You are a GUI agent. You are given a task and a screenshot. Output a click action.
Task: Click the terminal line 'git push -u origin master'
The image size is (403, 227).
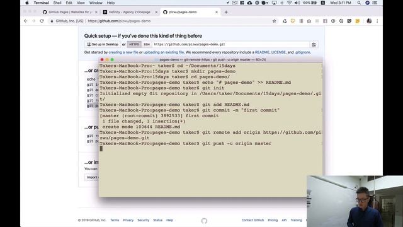(237, 143)
